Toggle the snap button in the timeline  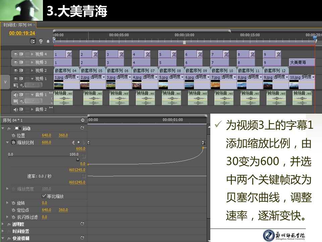(33, 41)
